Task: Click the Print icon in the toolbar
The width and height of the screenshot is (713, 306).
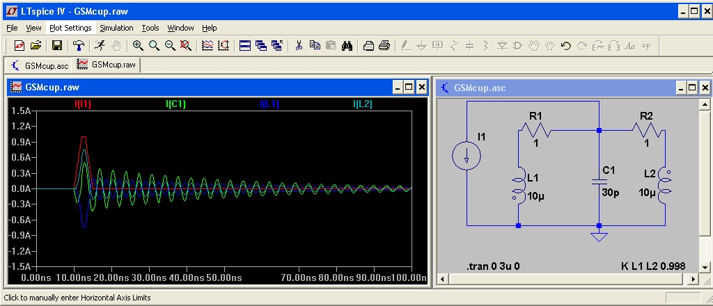Action: (384, 46)
